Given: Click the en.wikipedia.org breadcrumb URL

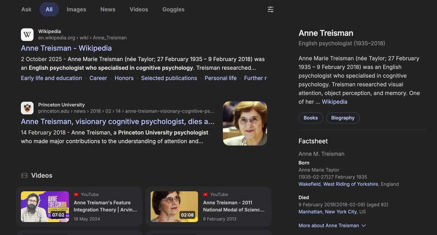Looking at the screenshot, I should pos(82,38).
